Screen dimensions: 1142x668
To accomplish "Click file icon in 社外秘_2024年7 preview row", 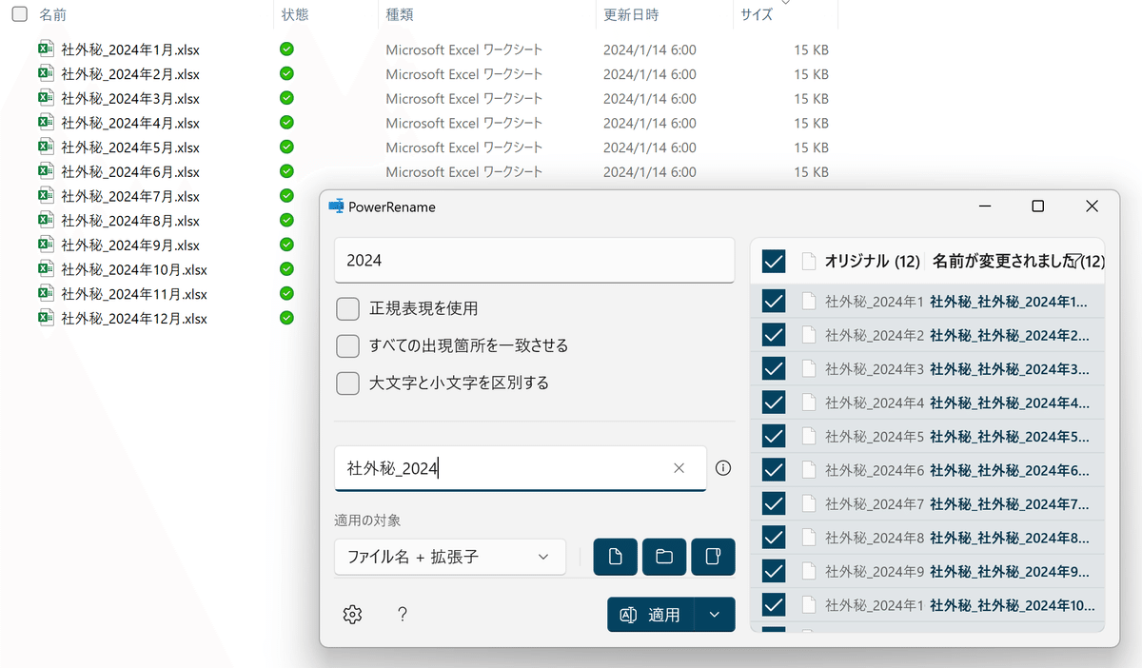I will (809, 503).
